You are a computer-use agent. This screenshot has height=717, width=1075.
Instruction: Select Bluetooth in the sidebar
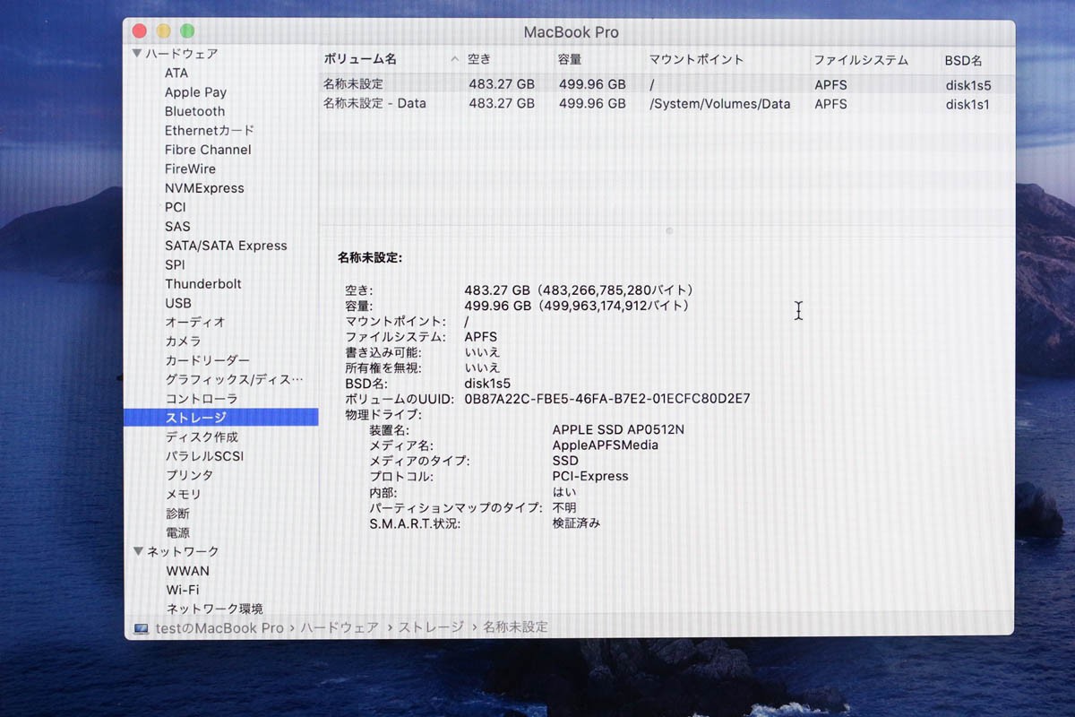click(195, 111)
